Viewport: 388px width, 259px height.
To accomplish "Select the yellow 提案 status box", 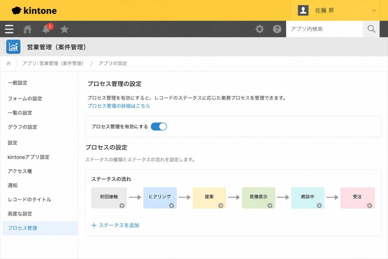I will pos(209,198).
